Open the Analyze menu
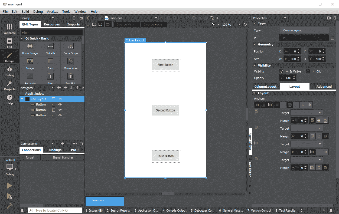This screenshot has width=339, height=214. coord(53,12)
